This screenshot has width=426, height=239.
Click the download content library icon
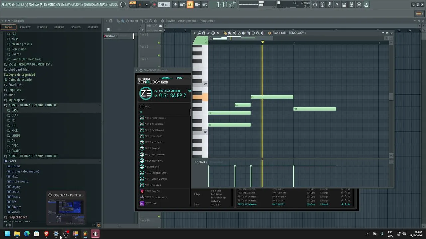[x=366, y=5]
